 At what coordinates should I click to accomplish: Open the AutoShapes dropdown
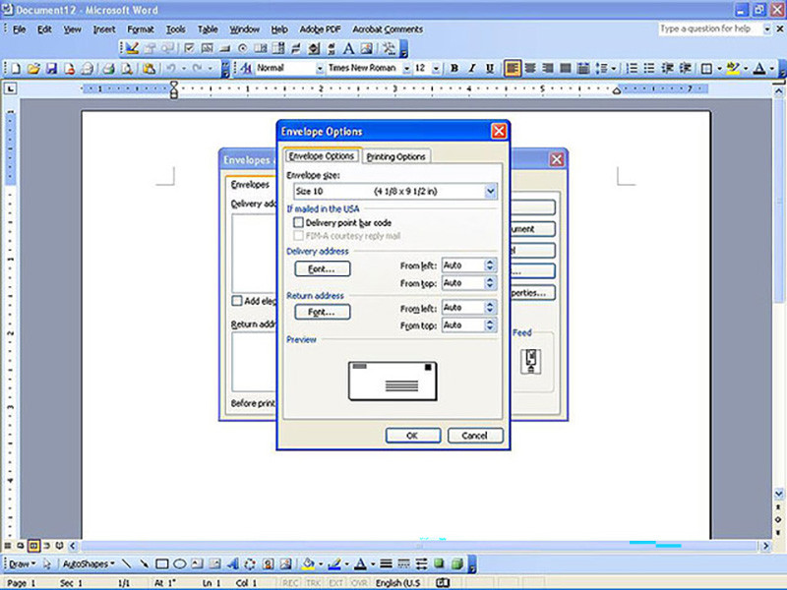pos(89,563)
